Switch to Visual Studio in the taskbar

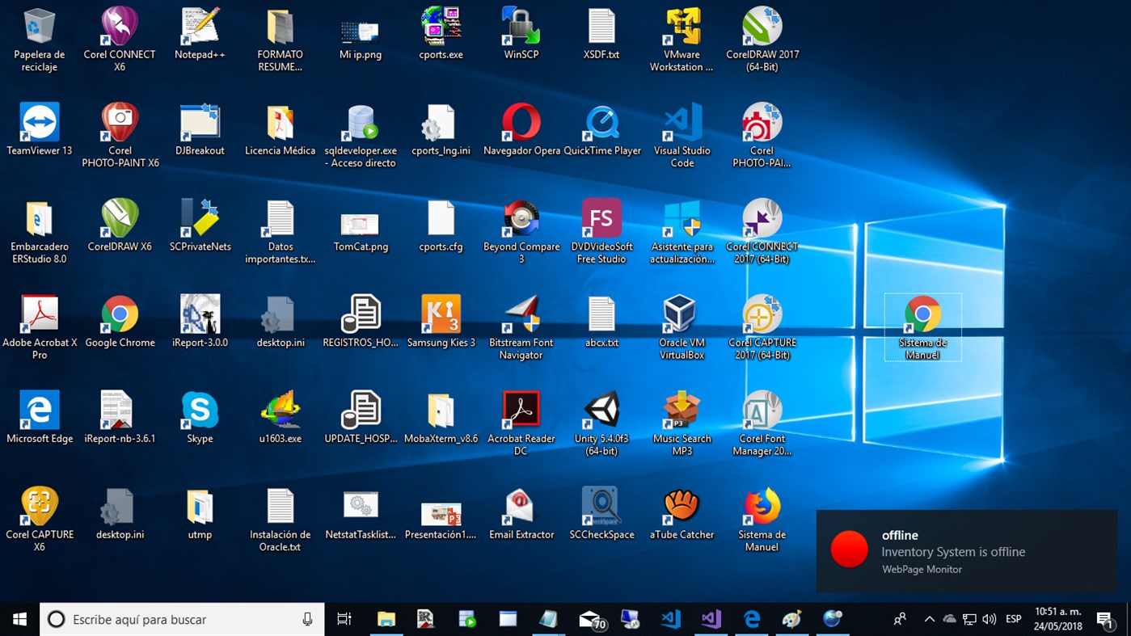point(711,619)
